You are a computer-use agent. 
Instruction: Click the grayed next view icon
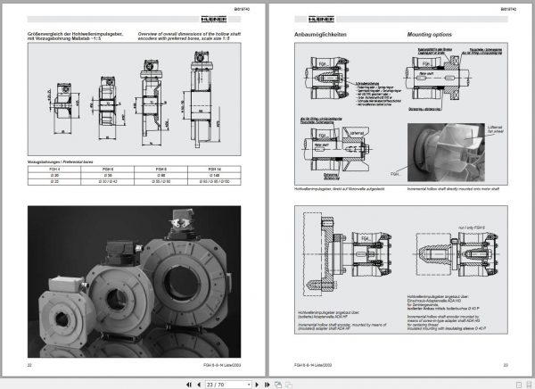[x=289, y=385]
